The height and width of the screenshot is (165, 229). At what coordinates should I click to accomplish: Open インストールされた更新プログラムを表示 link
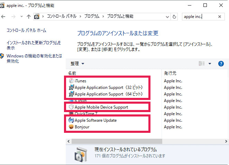(x=34, y=45)
